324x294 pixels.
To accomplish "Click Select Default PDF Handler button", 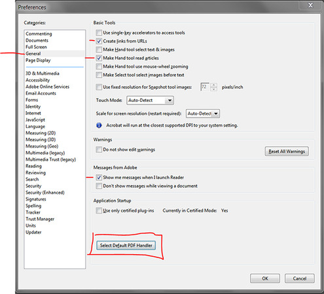I will [x=126, y=246].
